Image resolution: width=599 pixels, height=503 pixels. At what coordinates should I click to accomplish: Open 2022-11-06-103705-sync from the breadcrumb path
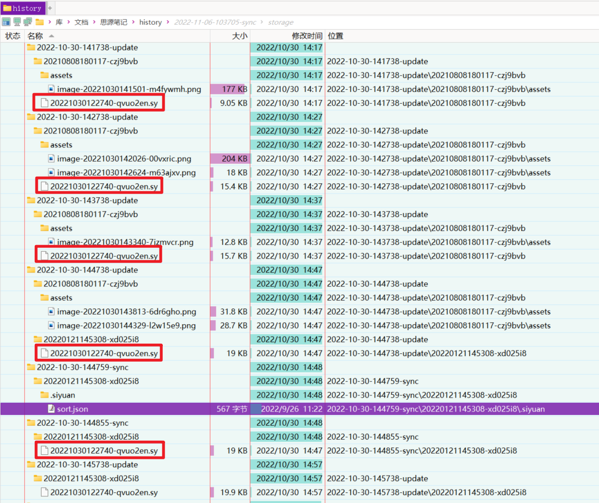[x=215, y=22]
